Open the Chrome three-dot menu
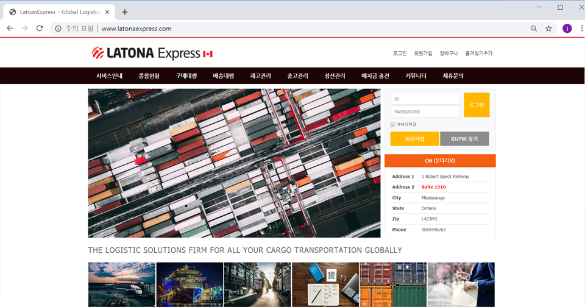Image resolution: width=585 pixels, height=307 pixels. click(x=581, y=29)
